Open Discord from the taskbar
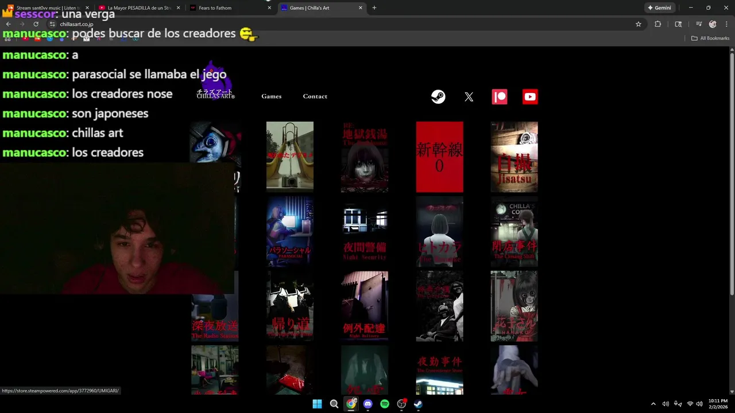The width and height of the screenshot is (735, 413). (368, 404)
